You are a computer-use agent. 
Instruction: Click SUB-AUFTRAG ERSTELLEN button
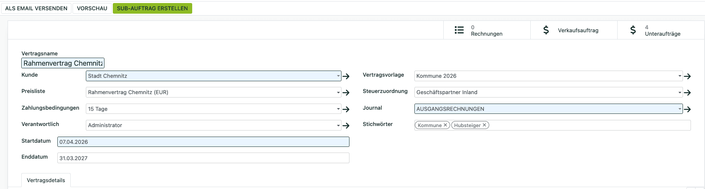tap(152, 8)
